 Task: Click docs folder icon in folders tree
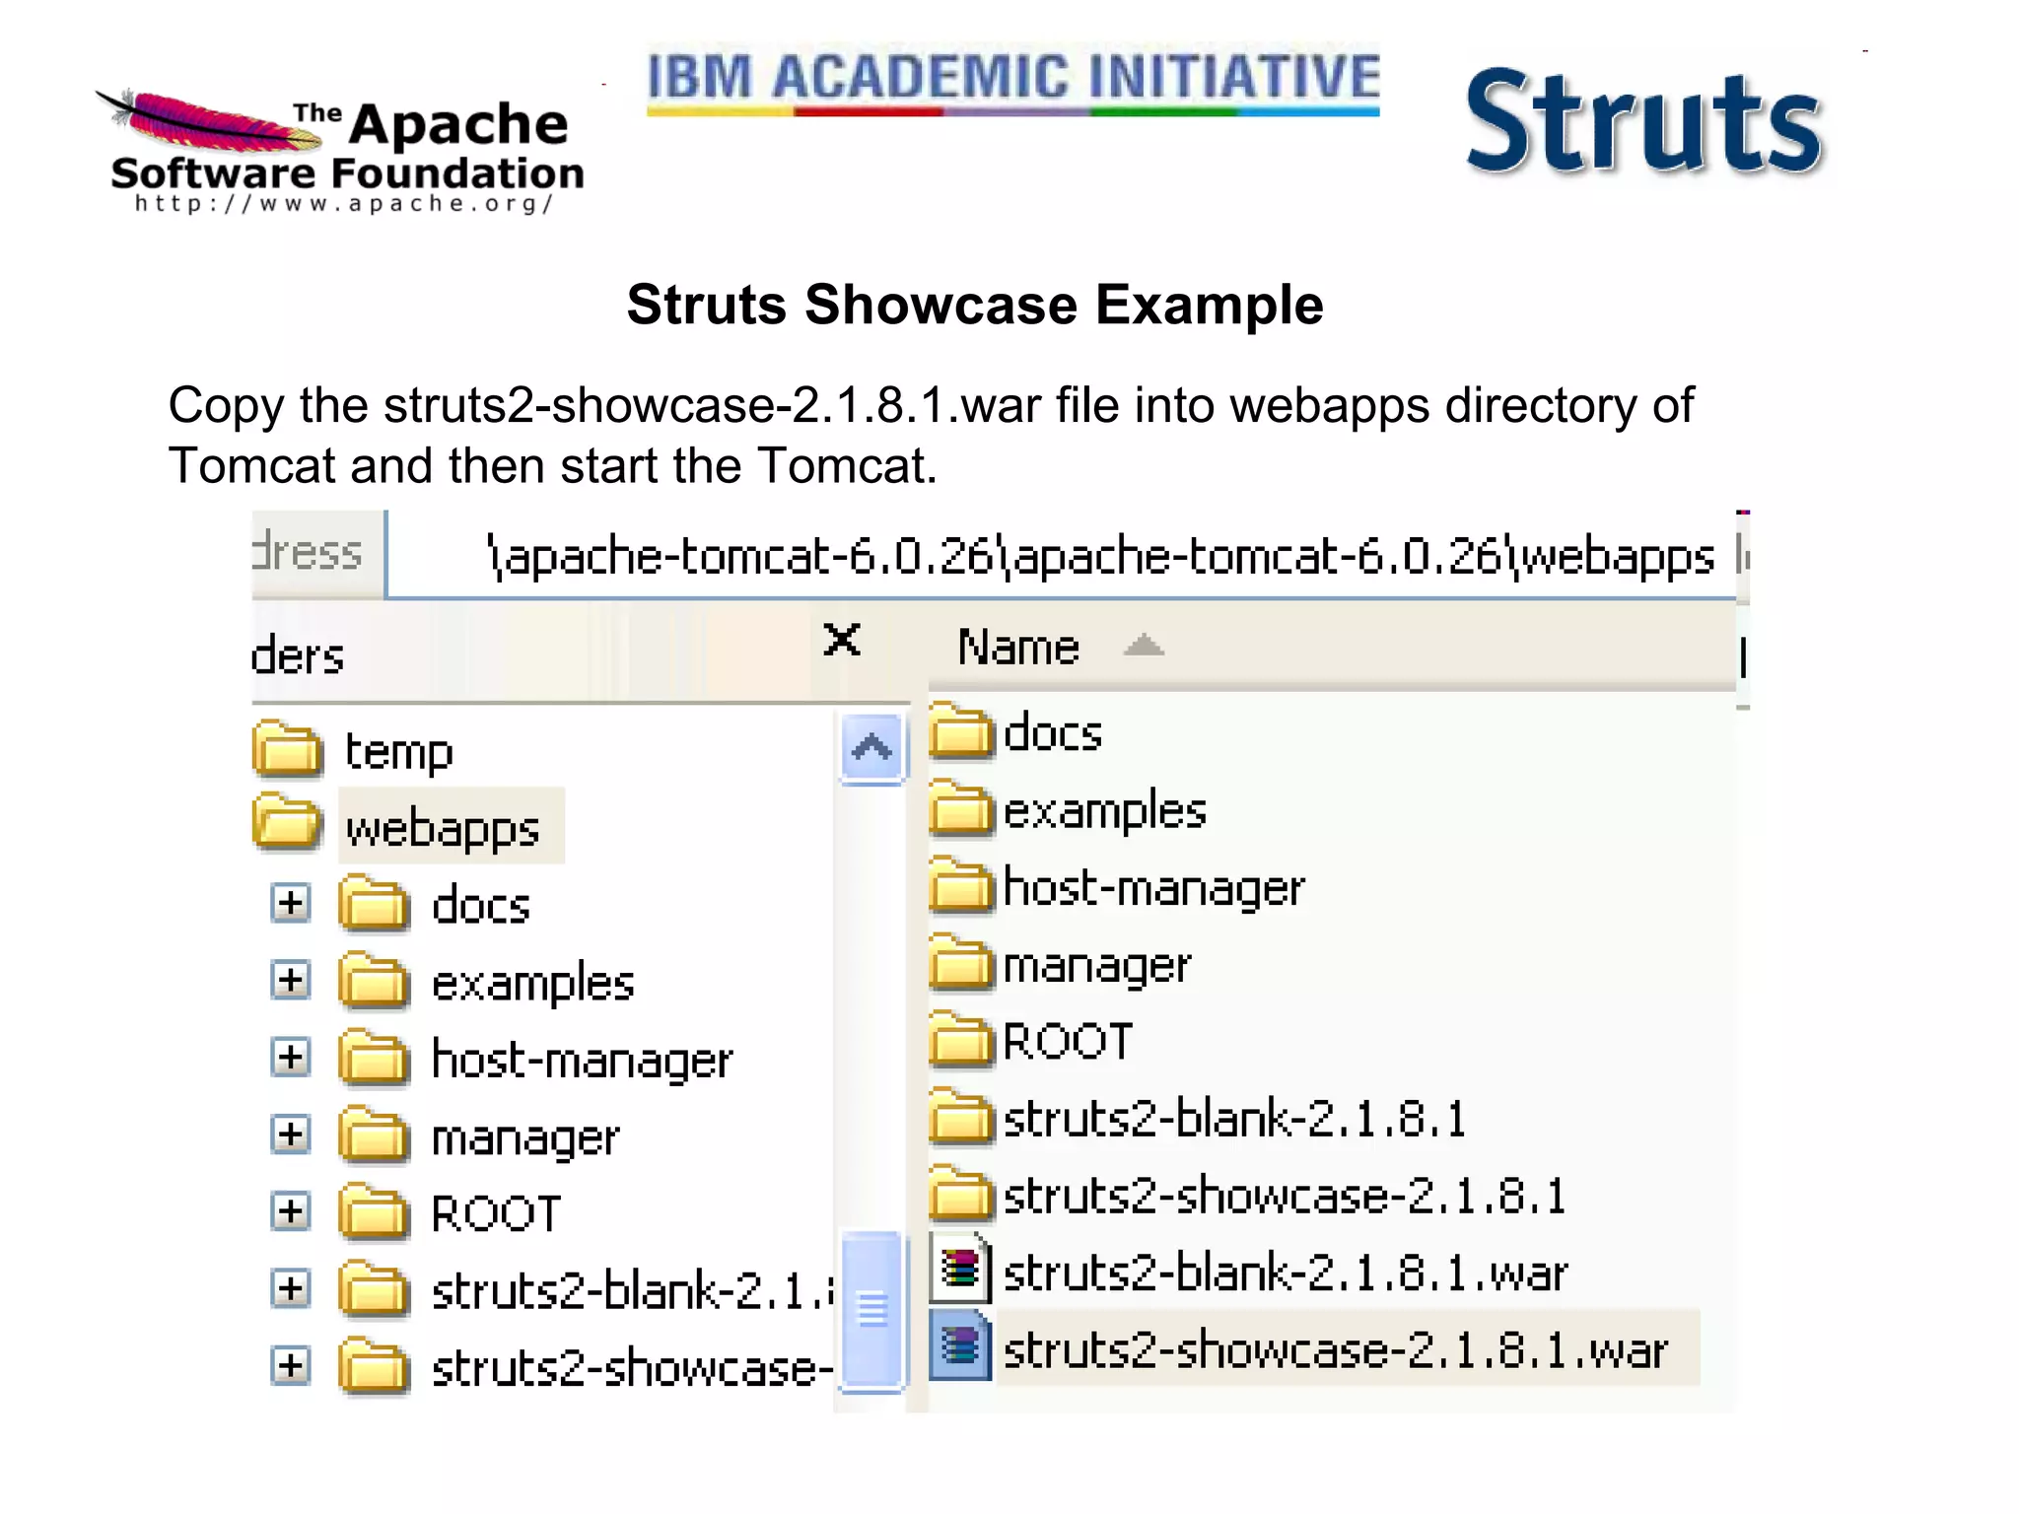[x=373, y=903]
